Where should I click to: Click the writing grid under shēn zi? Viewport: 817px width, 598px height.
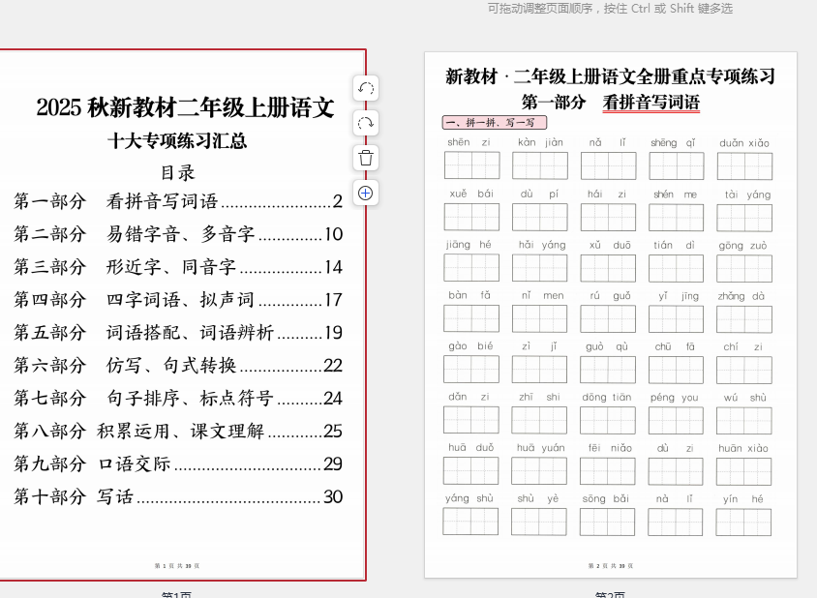(x=472, y=165)
